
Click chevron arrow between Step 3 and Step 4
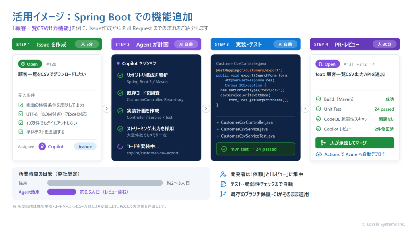point(305,108)
